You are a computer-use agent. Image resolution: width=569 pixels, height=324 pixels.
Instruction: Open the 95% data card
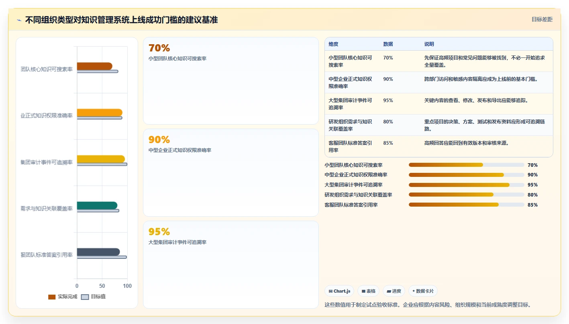pos(231,265)
